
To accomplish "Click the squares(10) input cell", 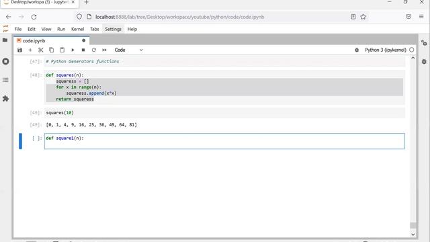I will tap(224, 113).
